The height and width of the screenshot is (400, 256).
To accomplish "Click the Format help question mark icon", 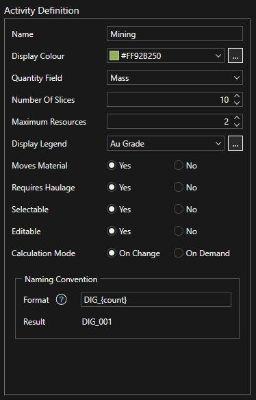I will tap(61, 300).
